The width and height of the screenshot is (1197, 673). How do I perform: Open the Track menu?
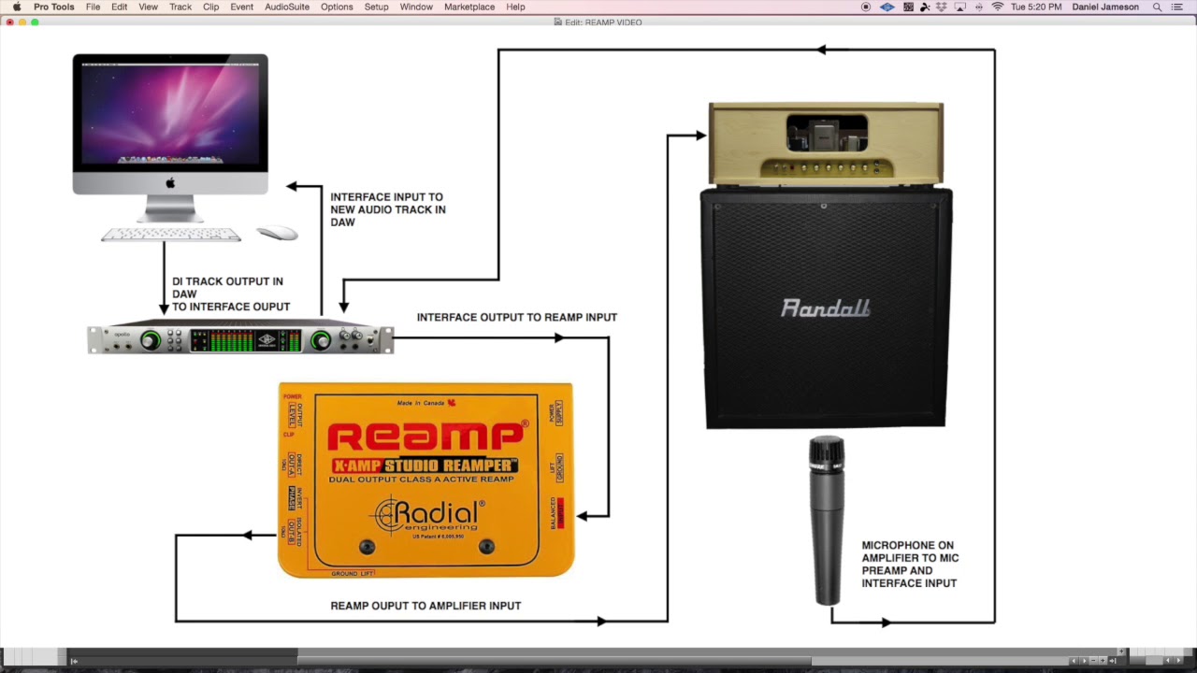click(180, 7)
